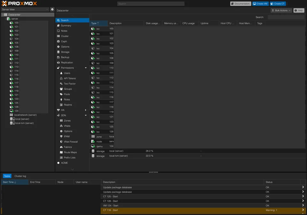This screenshot has height=215, width=307.
Task: Open Backup via floppy icon
Action: [x=58, y=57]
